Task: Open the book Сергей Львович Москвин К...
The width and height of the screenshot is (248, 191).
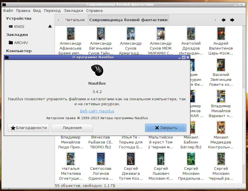Action: [x=160, y=166]
